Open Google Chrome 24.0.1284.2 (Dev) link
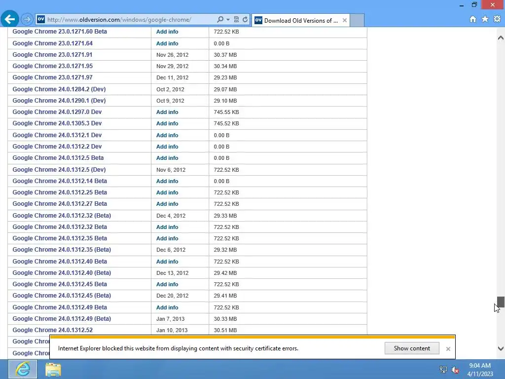505x379 pixels. point(59,89)
